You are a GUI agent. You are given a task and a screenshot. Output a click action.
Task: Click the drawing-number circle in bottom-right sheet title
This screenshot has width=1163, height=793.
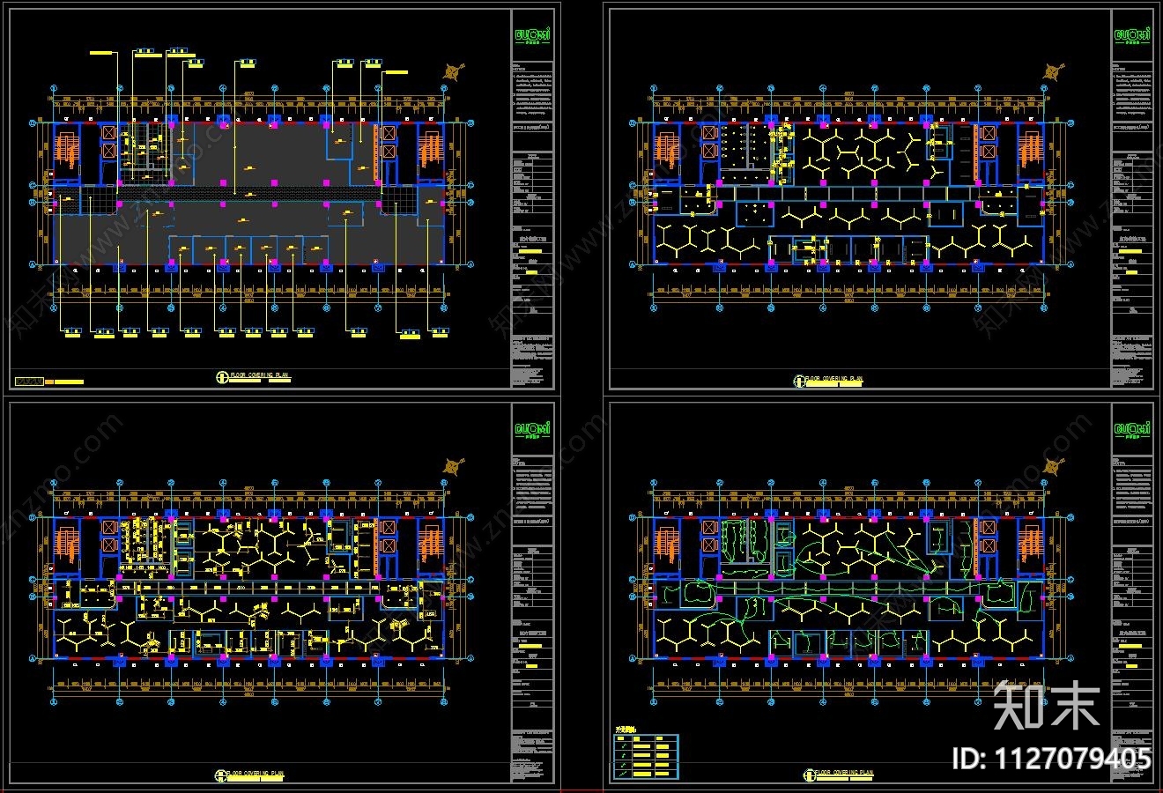click(809, 774)
